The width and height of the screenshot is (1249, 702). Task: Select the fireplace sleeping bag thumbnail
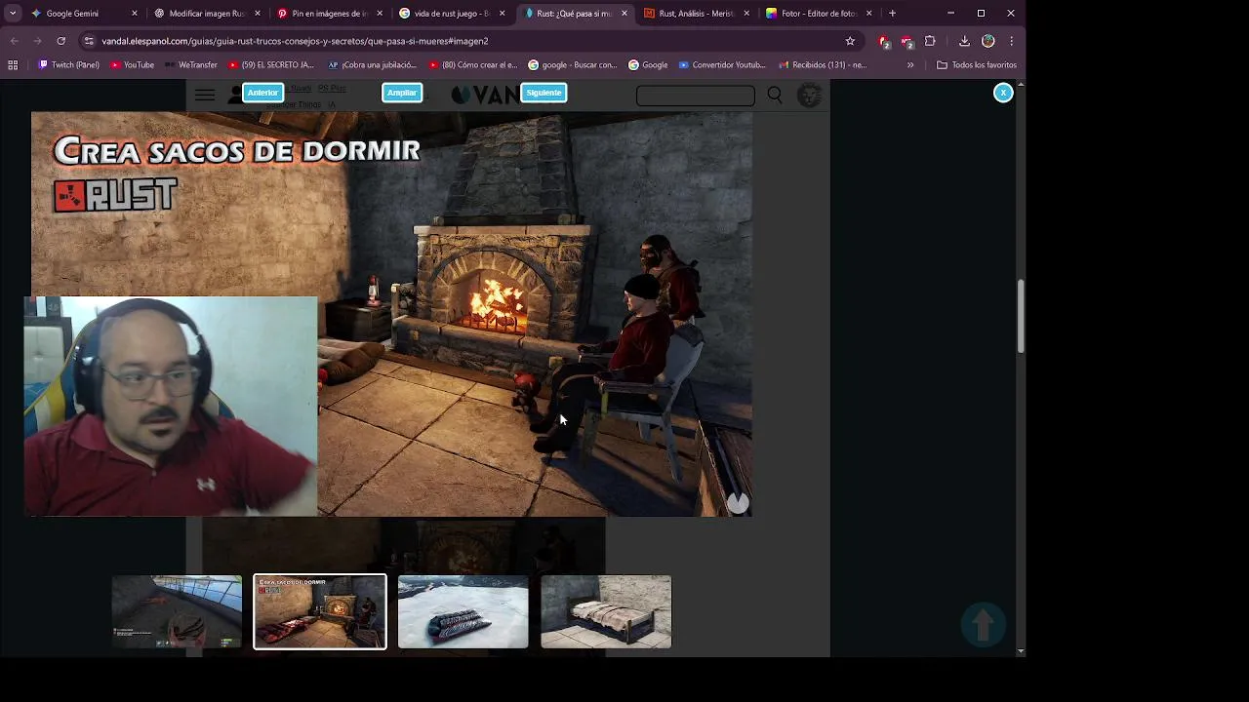point(320,611)
